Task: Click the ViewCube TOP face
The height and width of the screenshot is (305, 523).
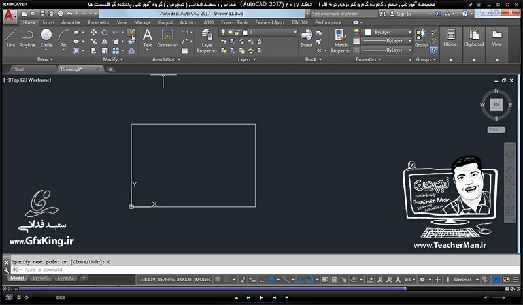Action: 496,104
